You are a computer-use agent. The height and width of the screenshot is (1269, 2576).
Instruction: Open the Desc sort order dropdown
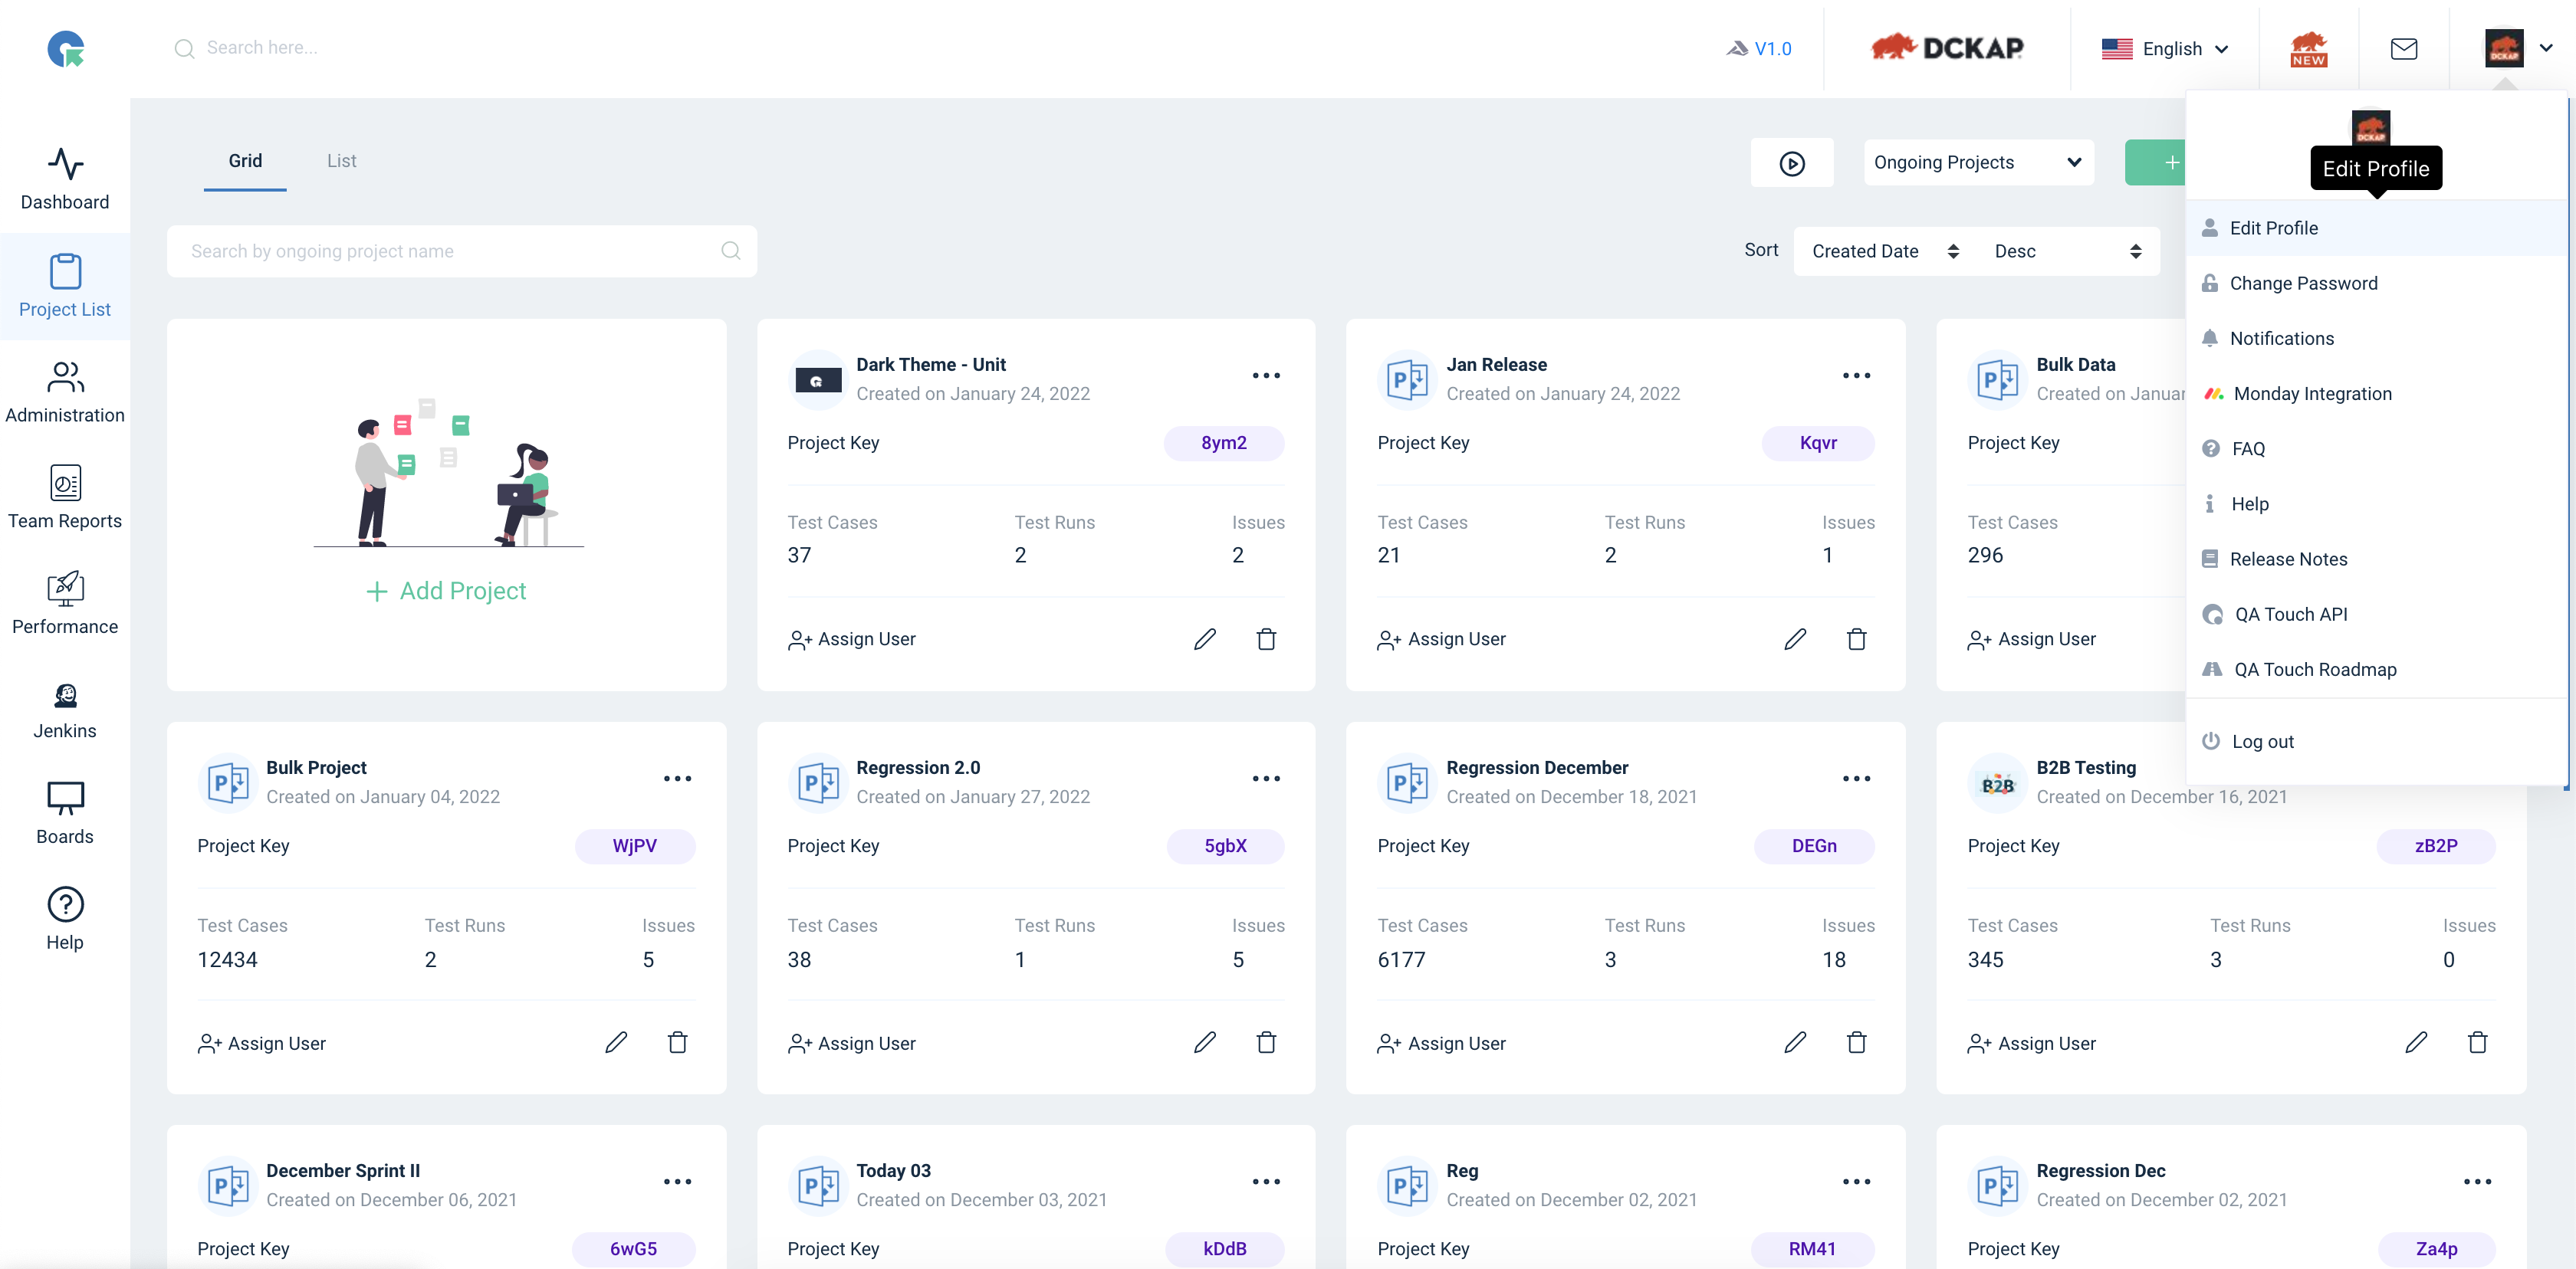pyautogui.click(x=2068, y=252)
